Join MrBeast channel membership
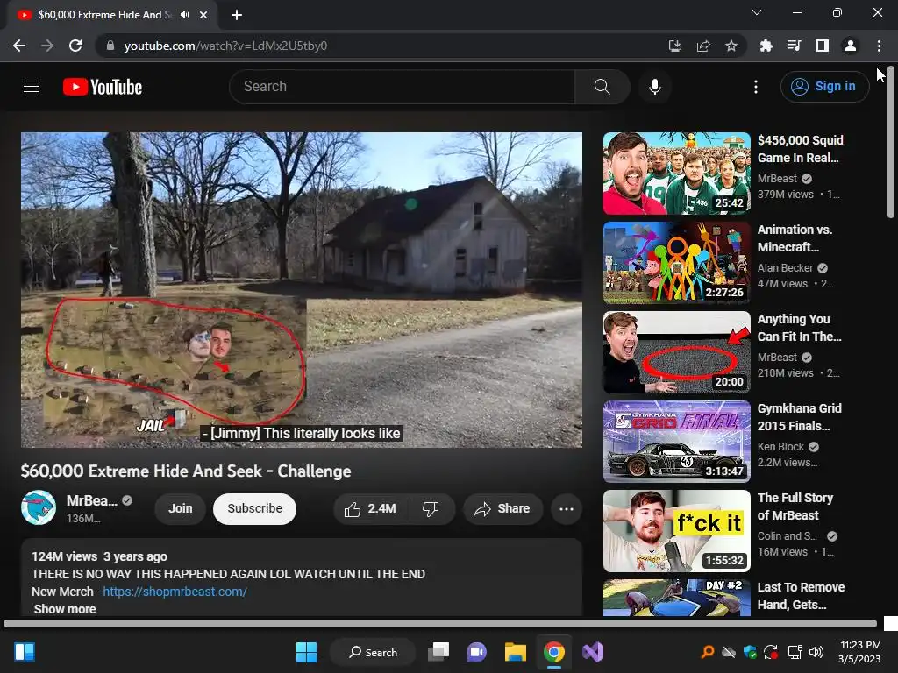898x673 pixels. pos(181,509)
